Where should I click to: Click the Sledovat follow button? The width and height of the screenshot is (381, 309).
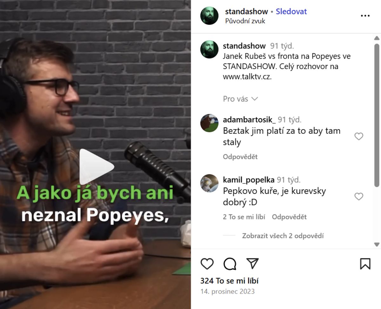[291, 12]
